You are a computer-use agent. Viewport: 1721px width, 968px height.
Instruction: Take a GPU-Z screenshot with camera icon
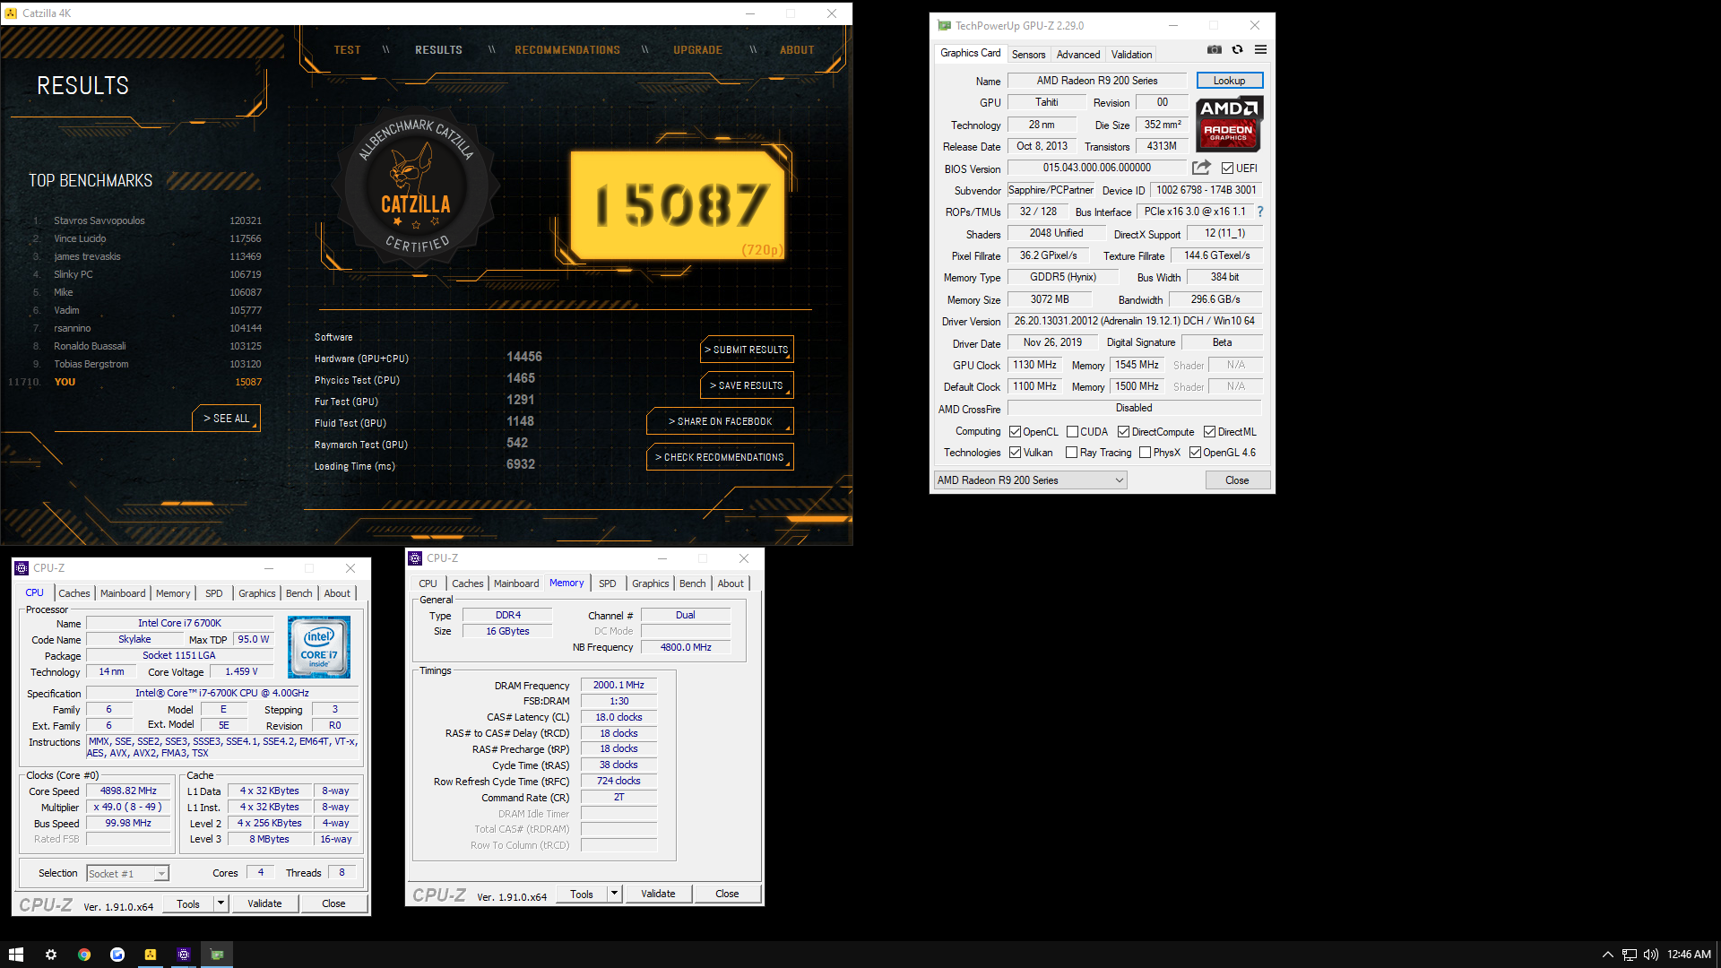click(1214, 49)
